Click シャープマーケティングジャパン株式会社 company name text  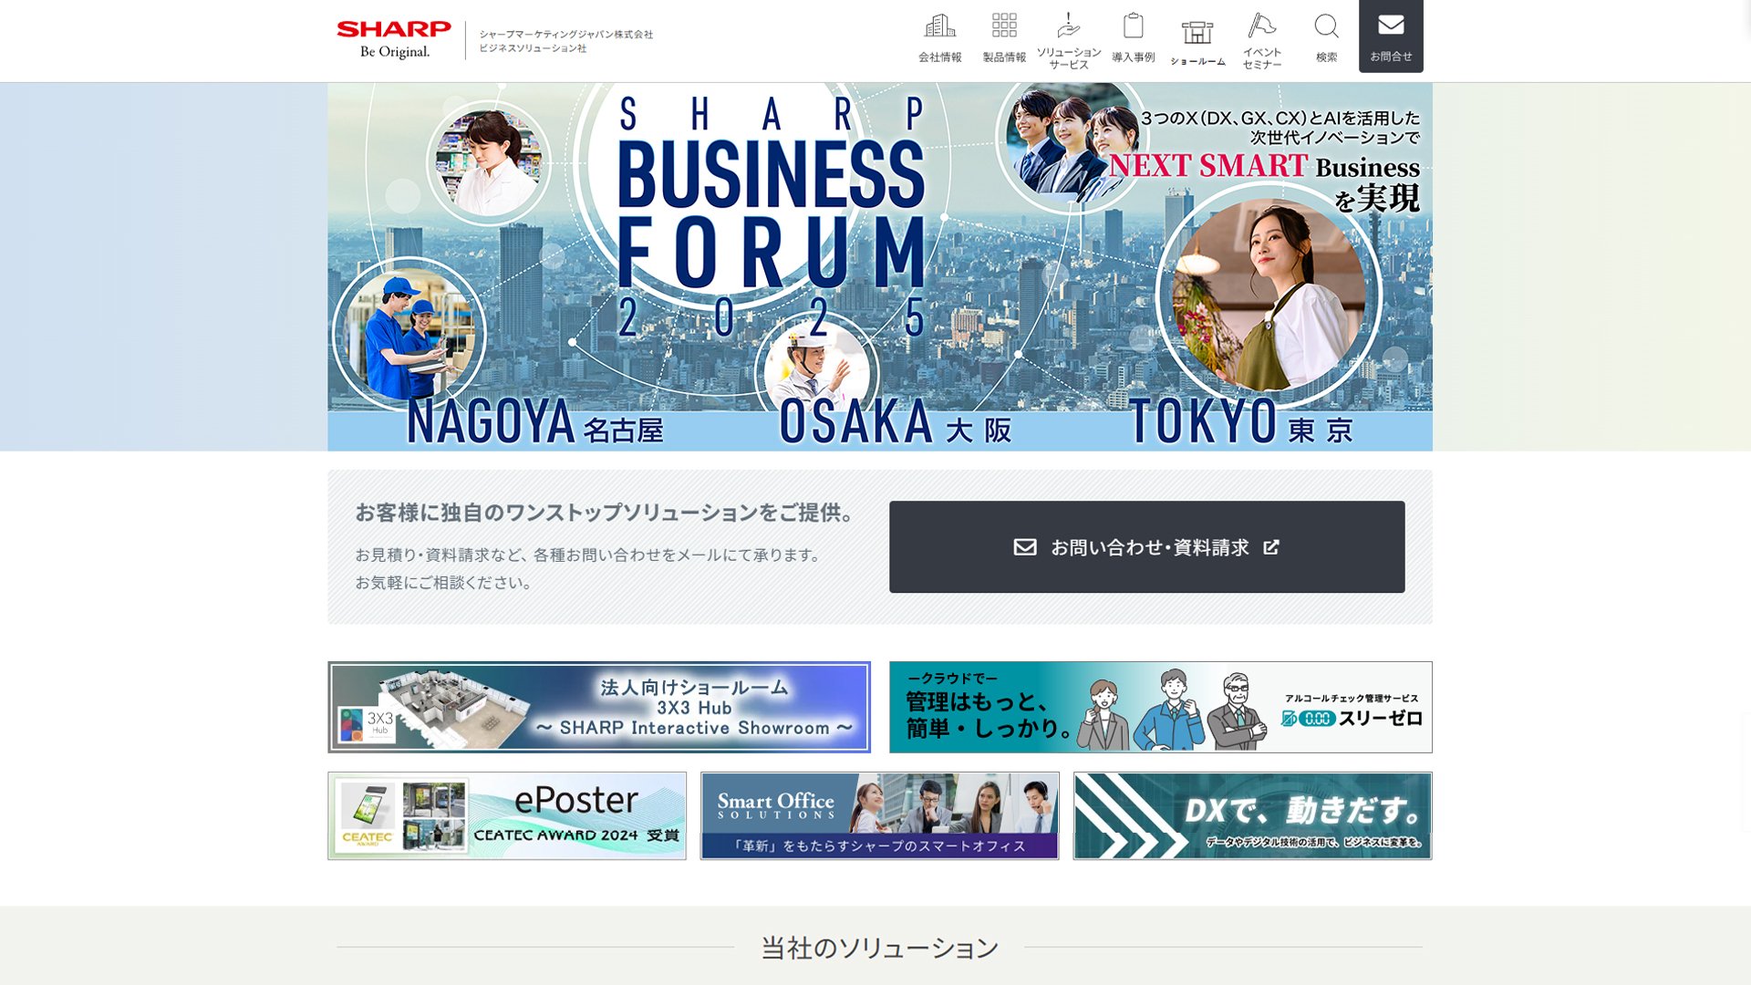tap(566, 35)
